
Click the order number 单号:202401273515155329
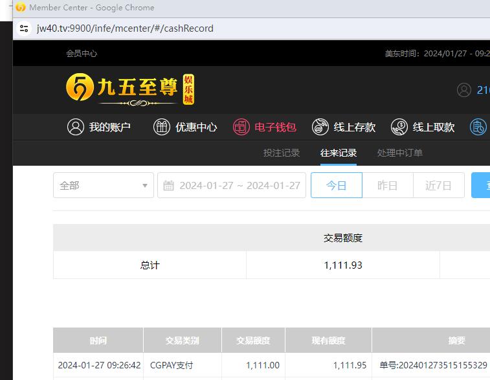click(433, 365)
